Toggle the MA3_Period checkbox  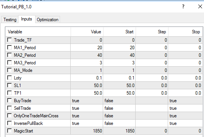coord(9,62)
